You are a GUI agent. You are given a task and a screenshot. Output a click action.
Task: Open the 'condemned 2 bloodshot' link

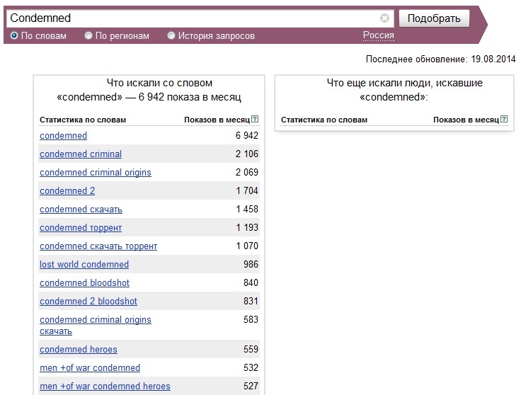[88, 302]
